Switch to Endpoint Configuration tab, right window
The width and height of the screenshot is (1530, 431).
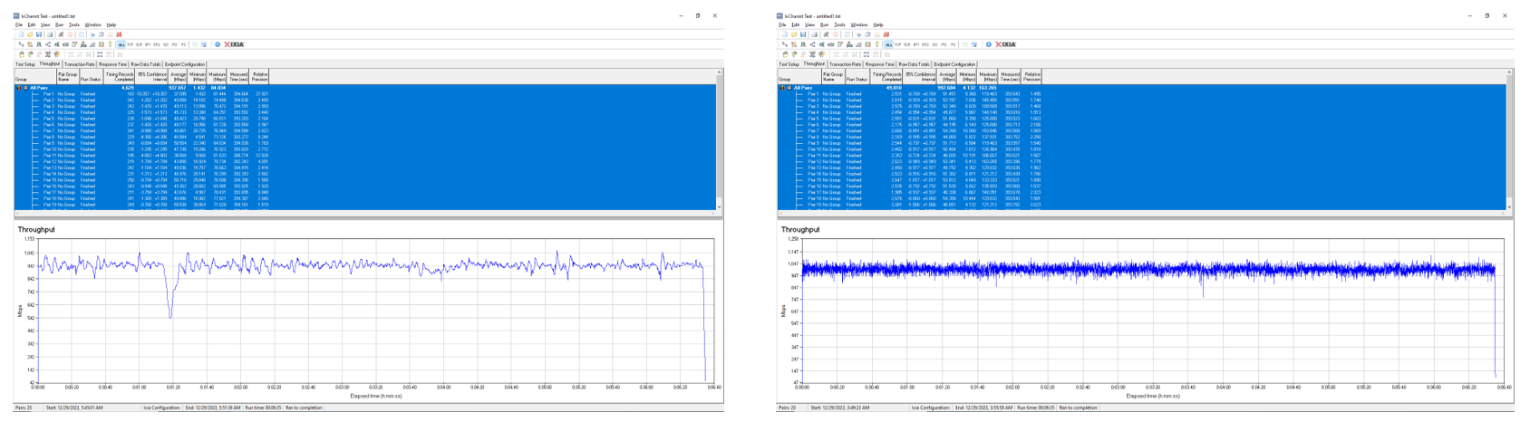(x=954, y=64)
